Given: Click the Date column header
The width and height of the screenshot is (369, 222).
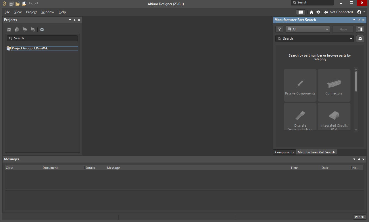Looking at the screenshot, I should coord(336,168).
